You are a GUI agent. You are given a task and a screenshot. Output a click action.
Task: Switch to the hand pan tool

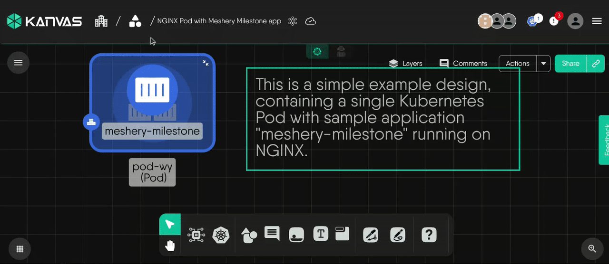click(x=170, y=245)
